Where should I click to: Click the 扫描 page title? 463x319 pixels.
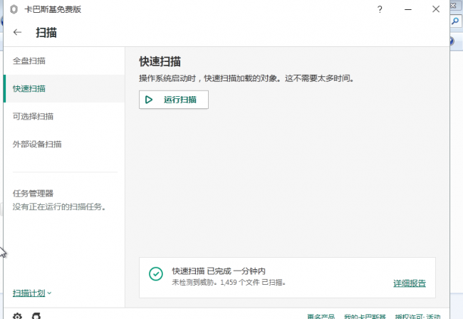[46, 33]
